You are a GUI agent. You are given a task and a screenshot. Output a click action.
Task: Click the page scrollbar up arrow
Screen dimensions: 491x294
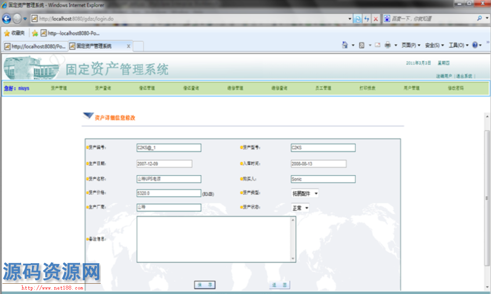click(x=487, y=117)
